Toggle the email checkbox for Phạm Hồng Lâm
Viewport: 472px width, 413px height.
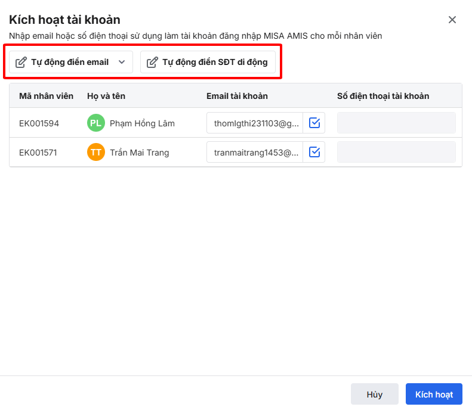314,123
